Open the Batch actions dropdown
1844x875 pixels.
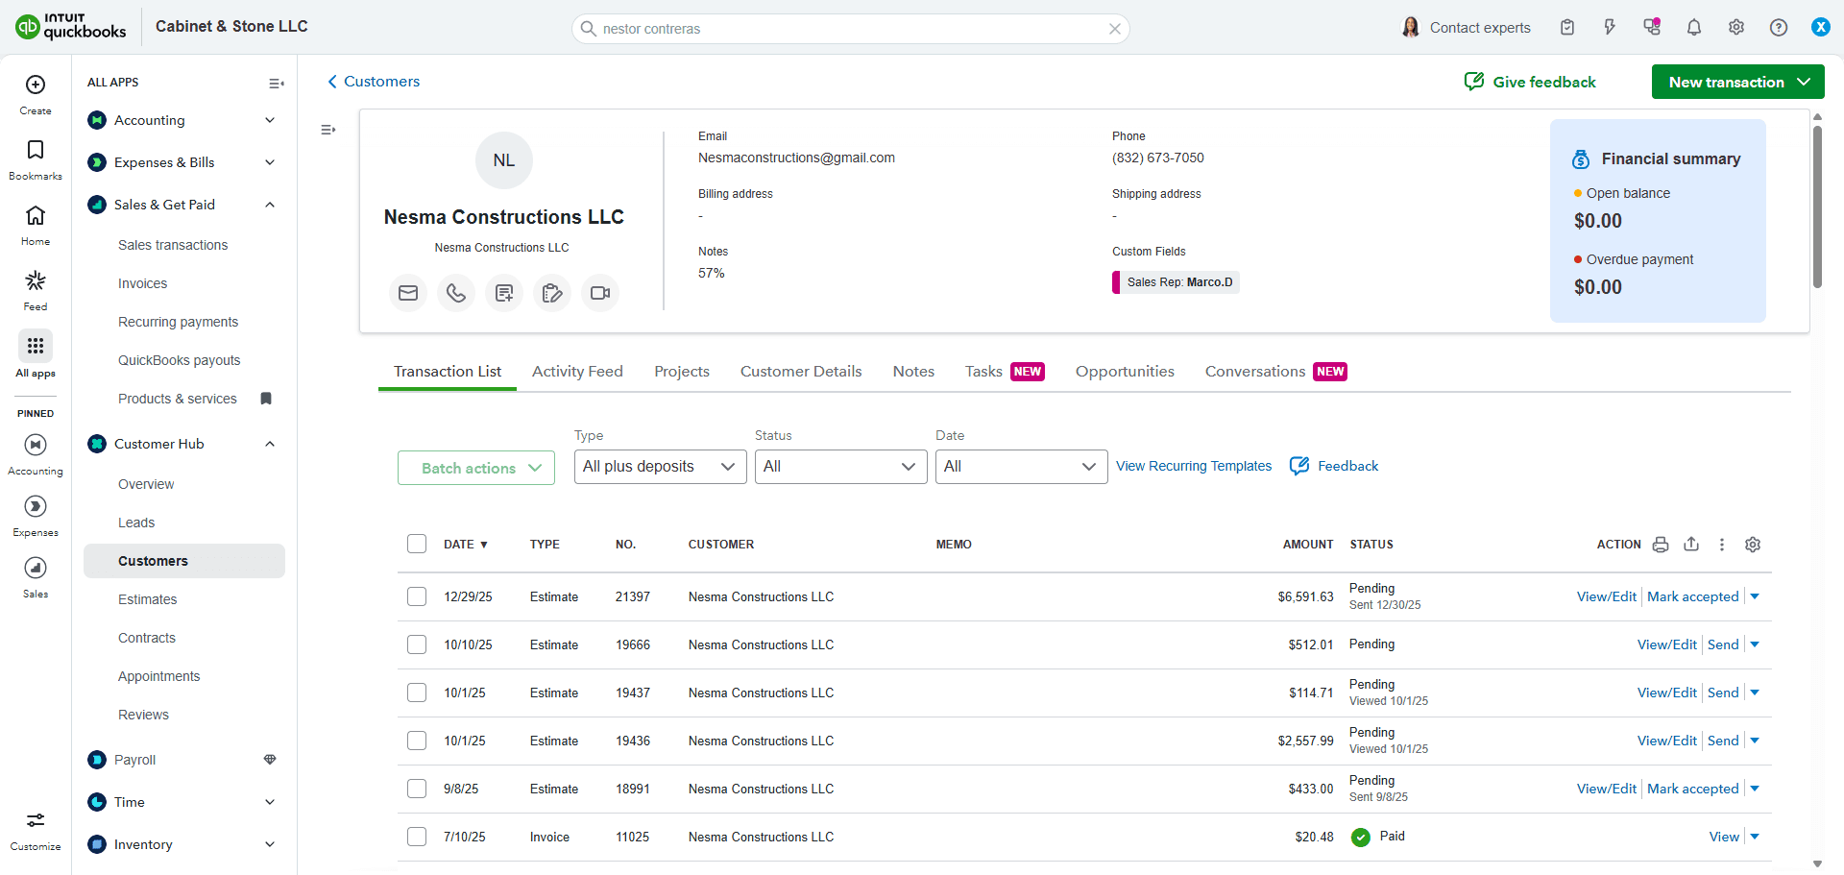[x=476, y=468]
